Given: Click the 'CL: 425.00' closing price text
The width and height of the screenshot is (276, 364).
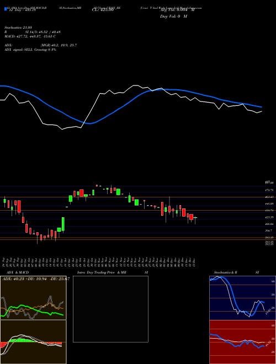Looking at the screenshot, I should click(x=103, y=10).
